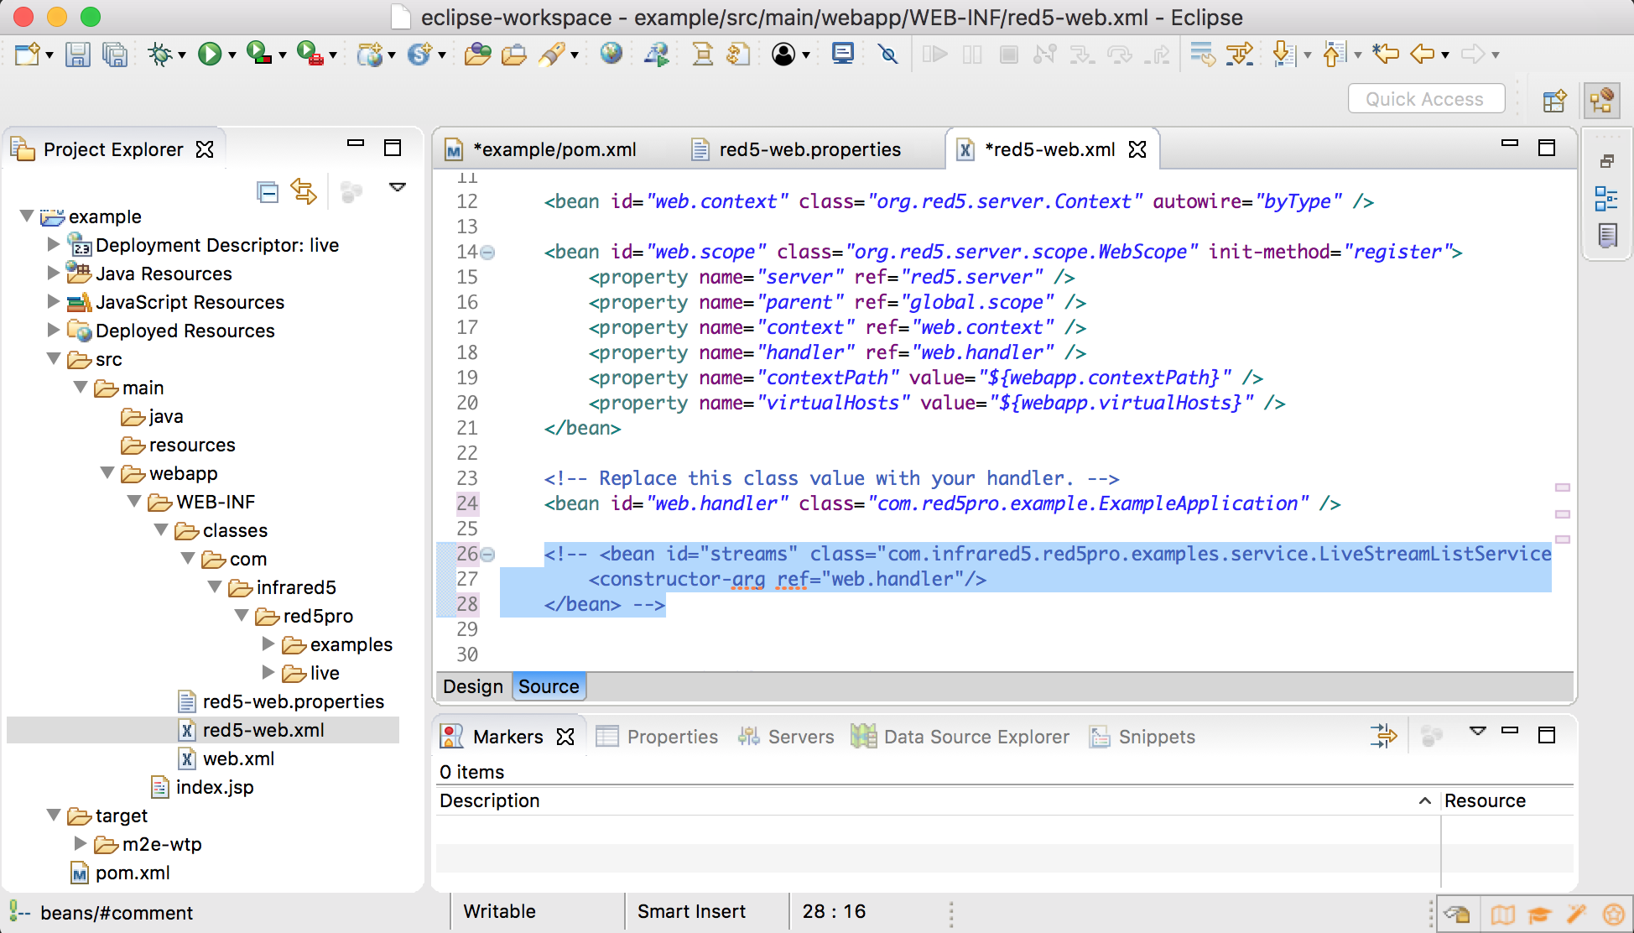Click the Debug bug icon

pos(159,55)
